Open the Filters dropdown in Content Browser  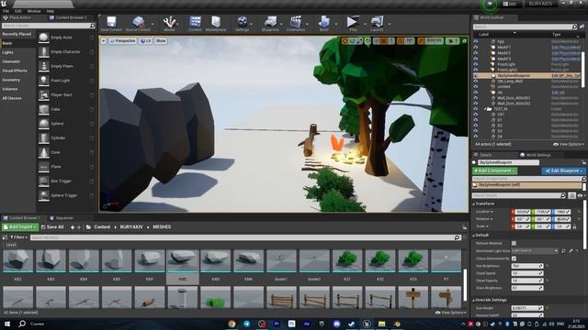[x=18, y=237]
